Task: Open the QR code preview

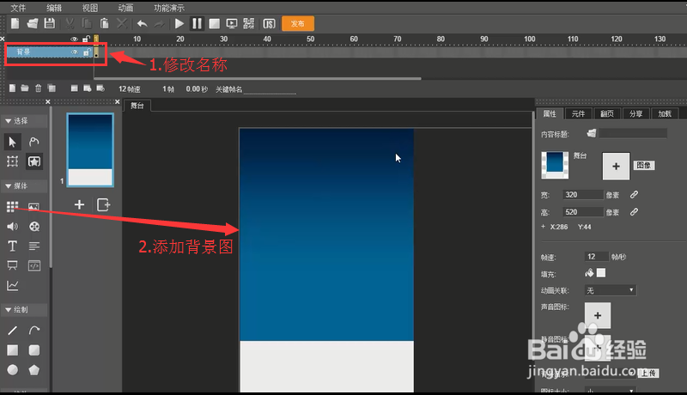Action: [249, 24]
